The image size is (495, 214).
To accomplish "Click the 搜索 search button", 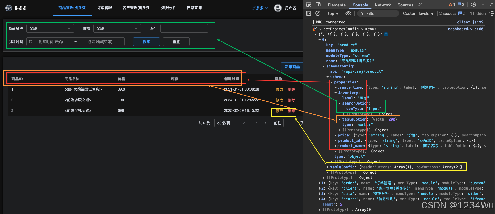I will (x=146, y=42).
